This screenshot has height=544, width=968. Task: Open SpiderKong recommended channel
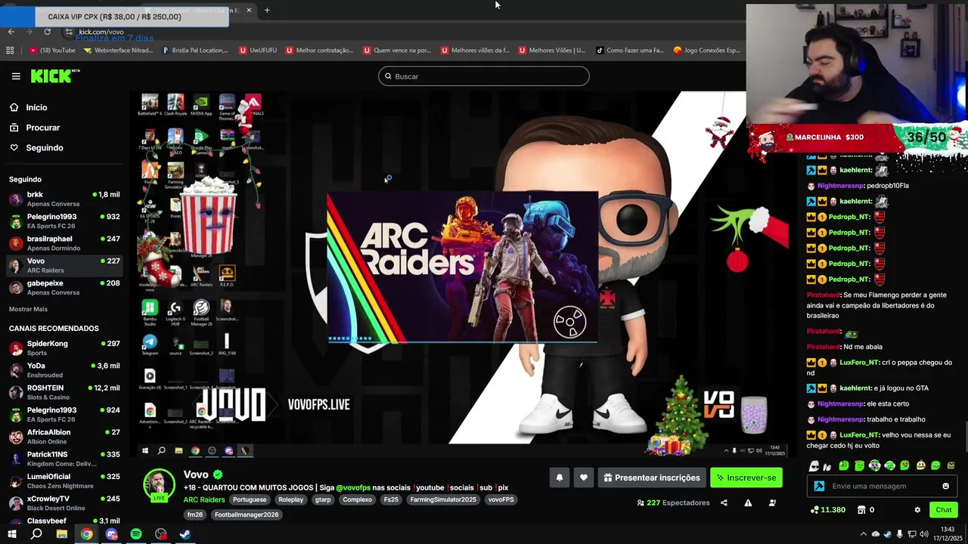tap(64, 348)
